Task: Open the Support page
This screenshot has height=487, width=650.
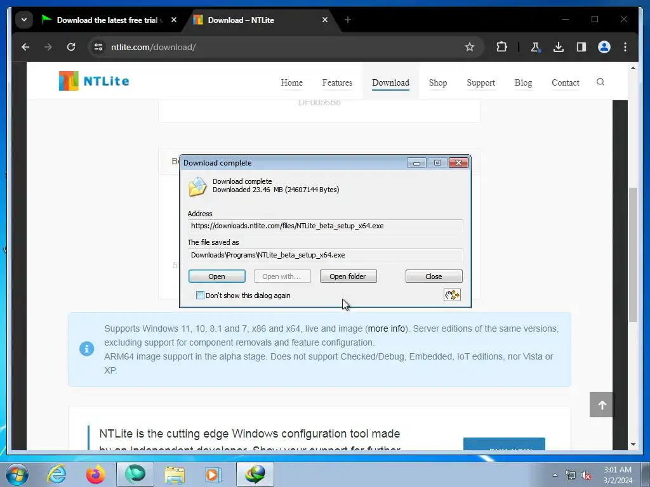Action: [x=481, y=83]
